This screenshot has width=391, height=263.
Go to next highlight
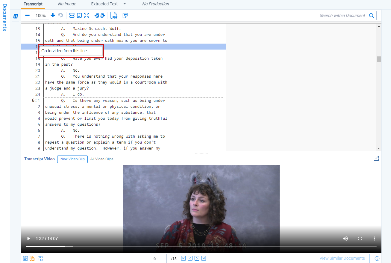(x=103, y=16)
